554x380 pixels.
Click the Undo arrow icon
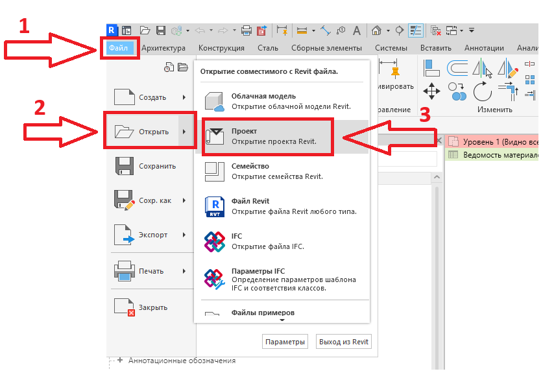coord(200,30)
